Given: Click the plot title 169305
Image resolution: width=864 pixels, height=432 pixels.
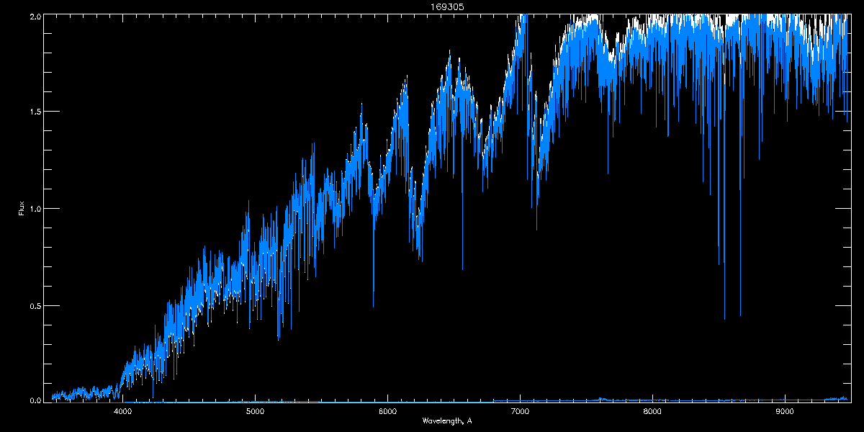Looking at the screenshot, I should (446, 7).
